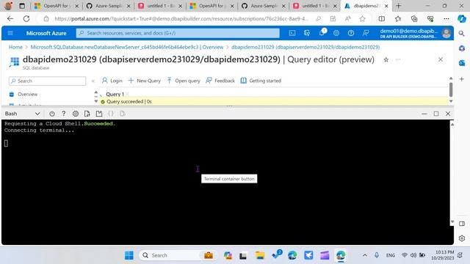
Task: Open the Edge Copilot sidebar icon
Action: pos(462,19)
